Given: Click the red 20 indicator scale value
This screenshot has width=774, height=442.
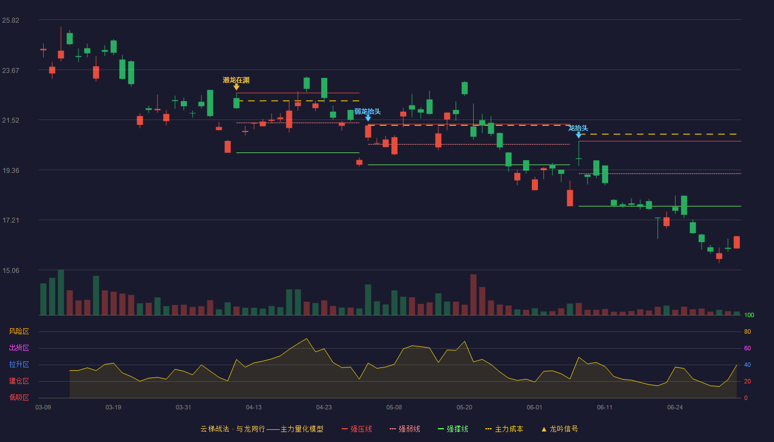Looking at the screenshot, I should click(747, 381).
